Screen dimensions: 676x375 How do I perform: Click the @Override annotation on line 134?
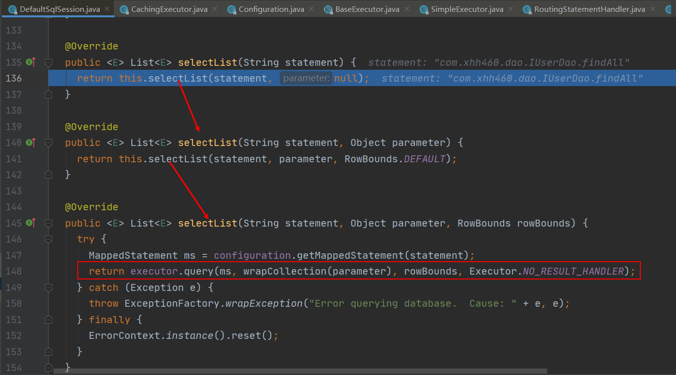(92, 46)
